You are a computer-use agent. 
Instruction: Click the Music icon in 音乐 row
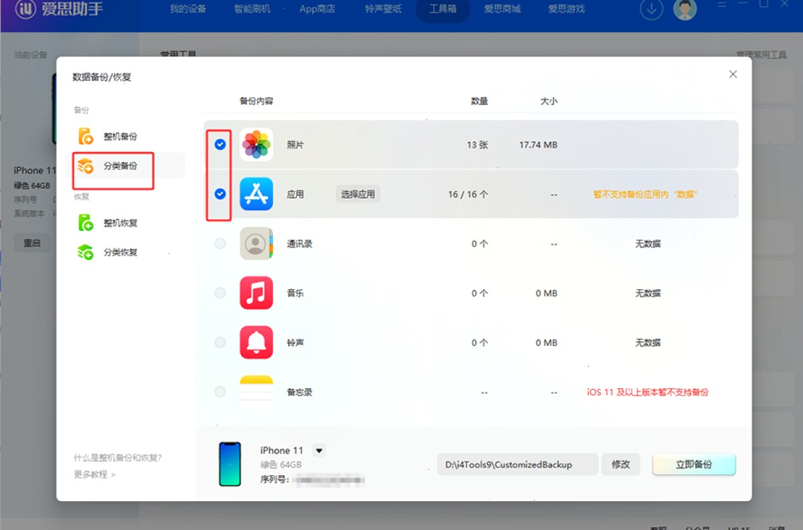coord(256,293)
